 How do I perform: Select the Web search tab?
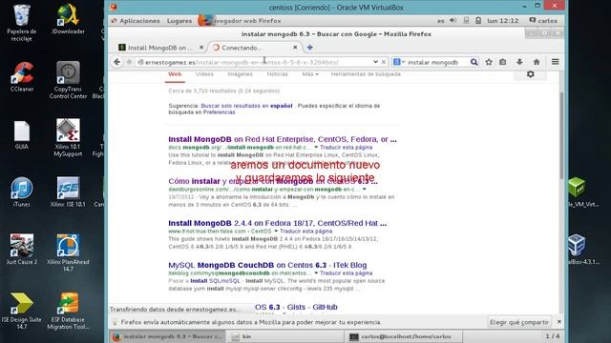click(x=175, y=74)
